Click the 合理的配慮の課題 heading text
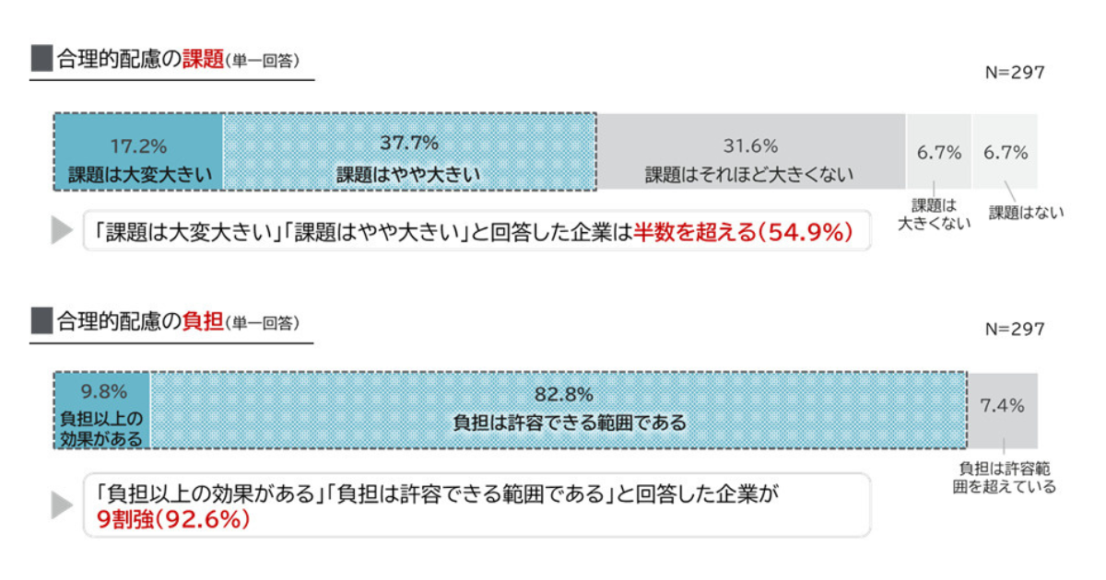Image resolution: width=1106 pixels, height=580 pixels. click(140, 61)
